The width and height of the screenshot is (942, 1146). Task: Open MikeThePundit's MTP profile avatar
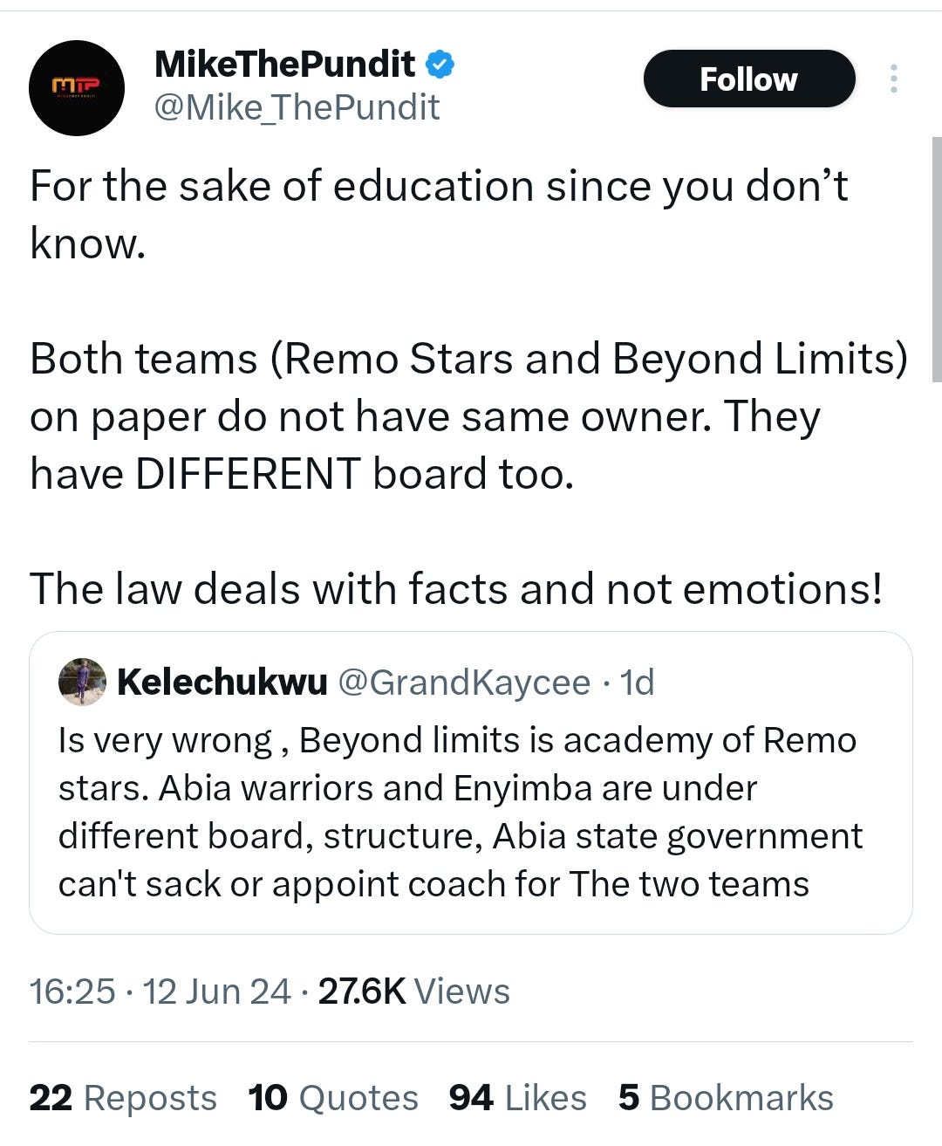[x=77, y=87]
